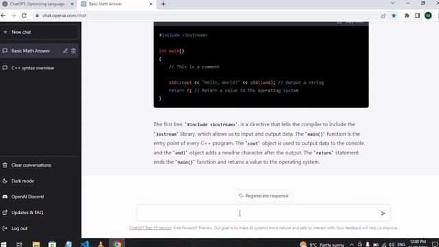Open VLC media player from the taskbar
Viewport: 439px width, 247px height.
tap(101, 244)
